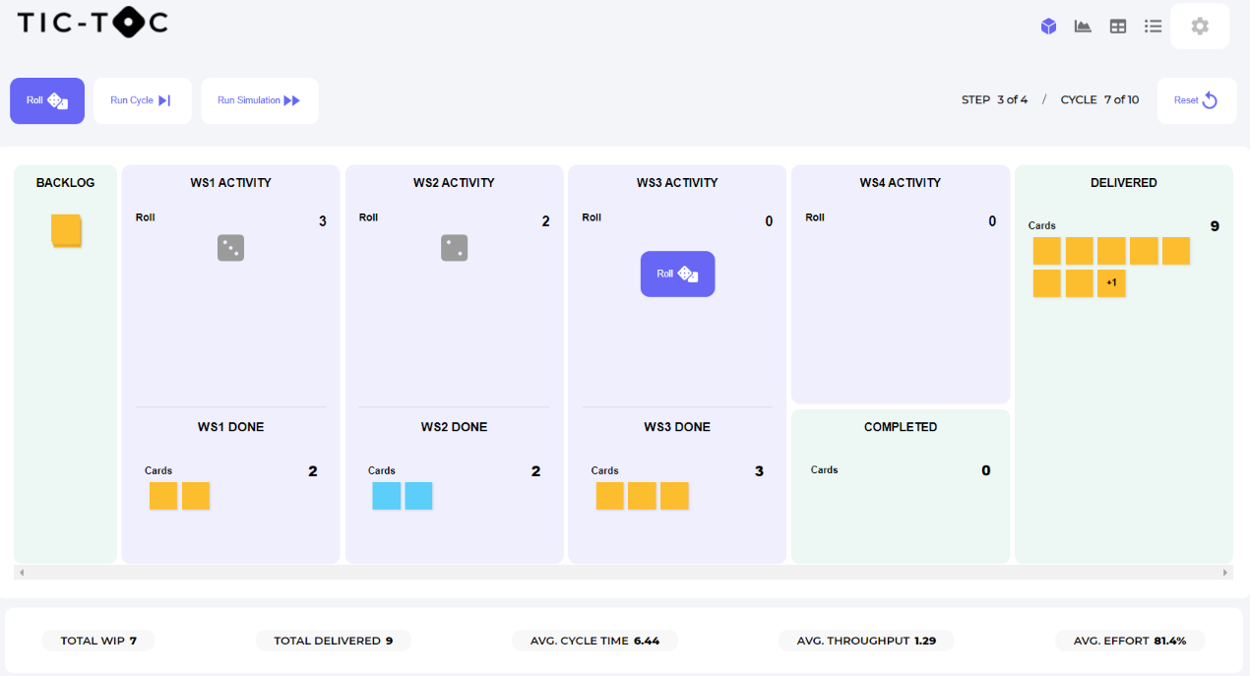Switch to the cube board view
Image resolution: width=1250 pixels, height=676 pixels.
click(1048, 27)
